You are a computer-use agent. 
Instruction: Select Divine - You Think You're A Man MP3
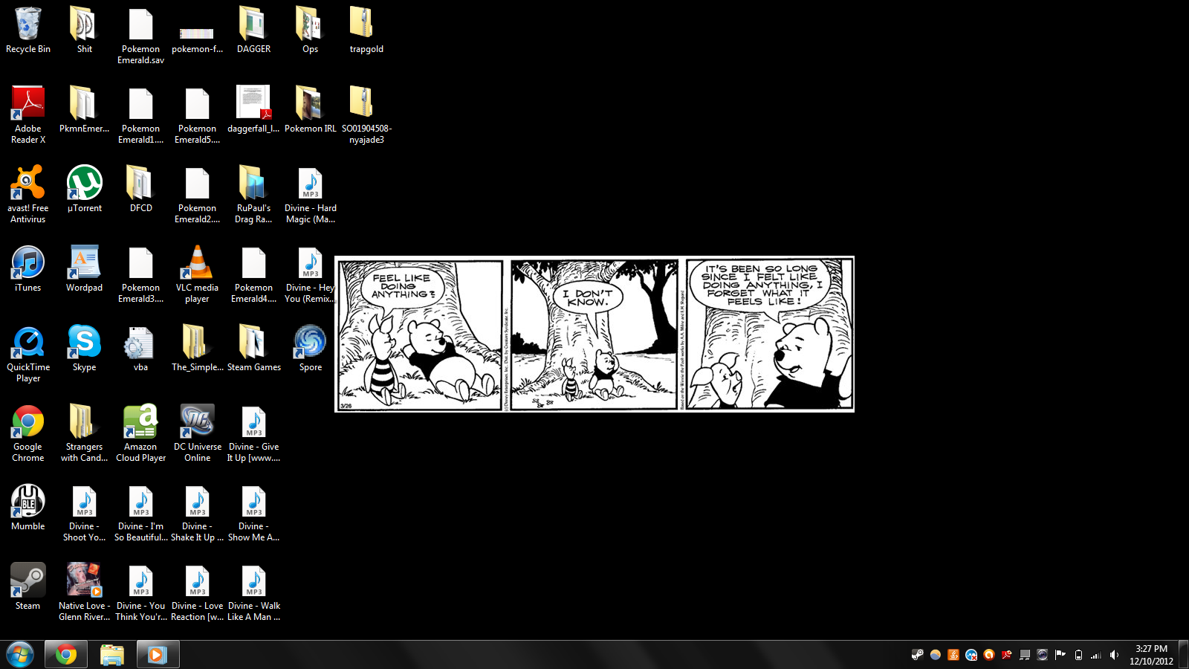pyautogui.click(x=141, y=592)
